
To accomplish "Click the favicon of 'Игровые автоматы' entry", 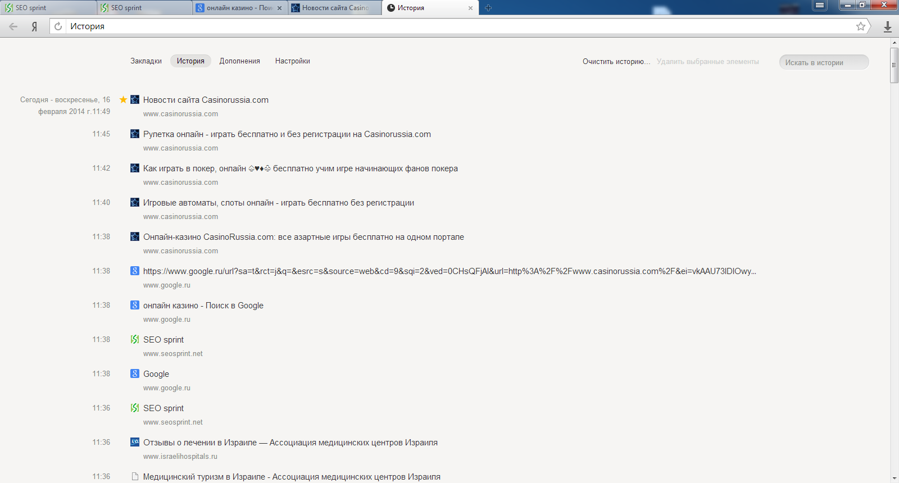I will 135,202.
